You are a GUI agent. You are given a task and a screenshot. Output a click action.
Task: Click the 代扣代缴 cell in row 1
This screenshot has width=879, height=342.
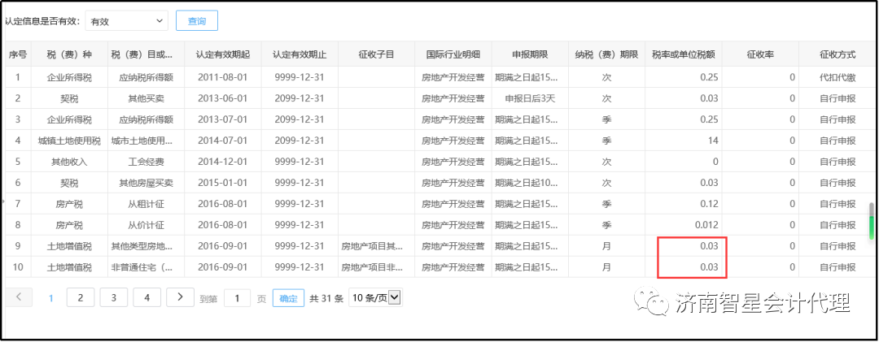(837, 77)
